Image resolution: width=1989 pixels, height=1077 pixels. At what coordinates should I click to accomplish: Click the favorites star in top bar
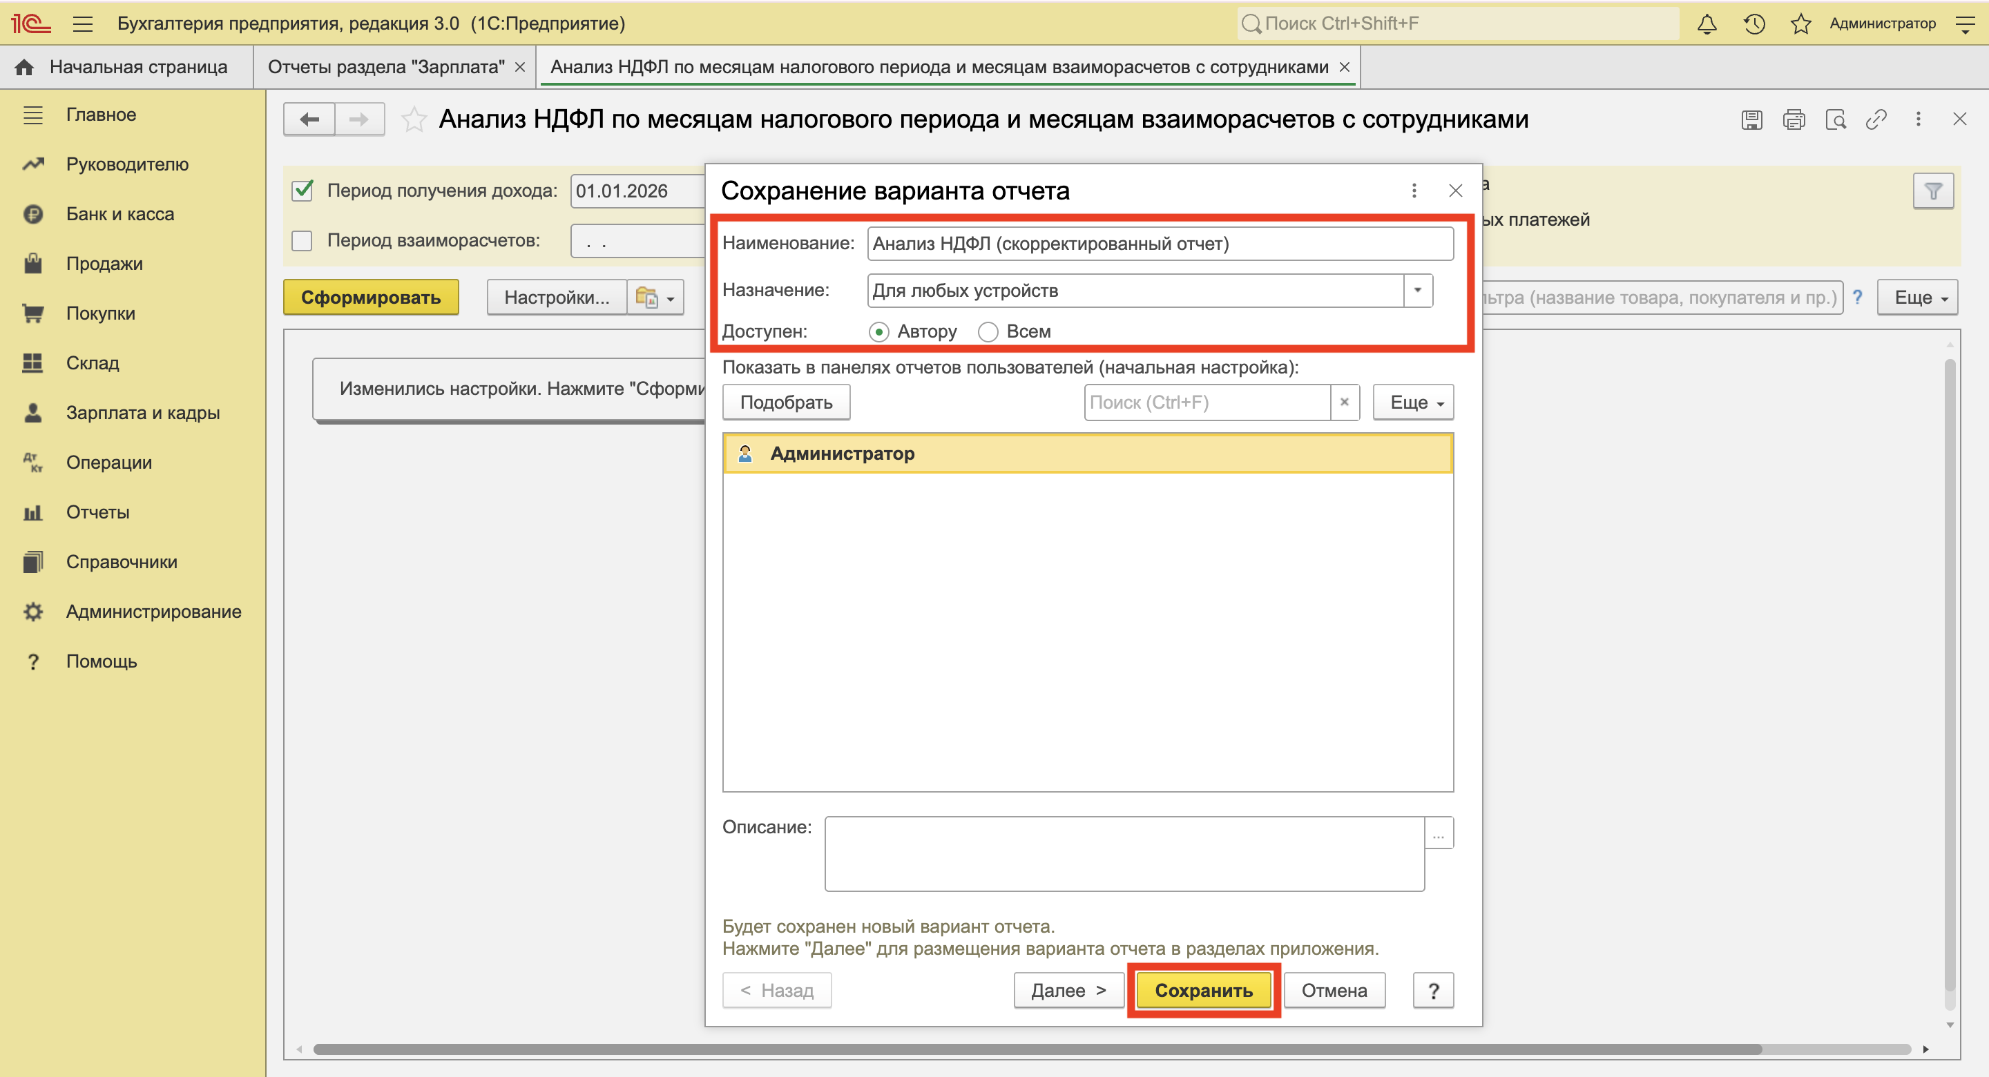1800,24
